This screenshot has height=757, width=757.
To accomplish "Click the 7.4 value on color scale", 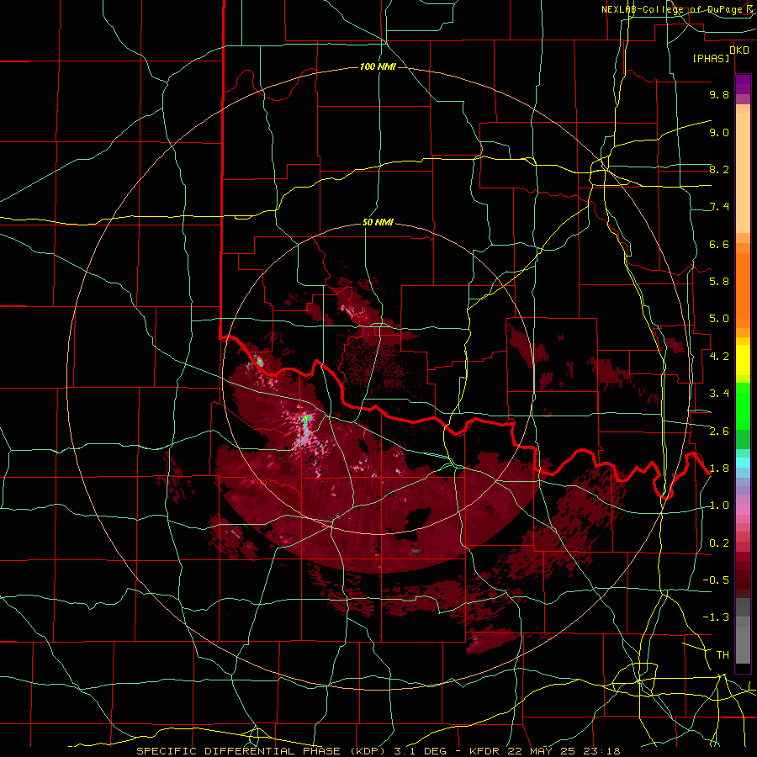I will tap(719, 207).
